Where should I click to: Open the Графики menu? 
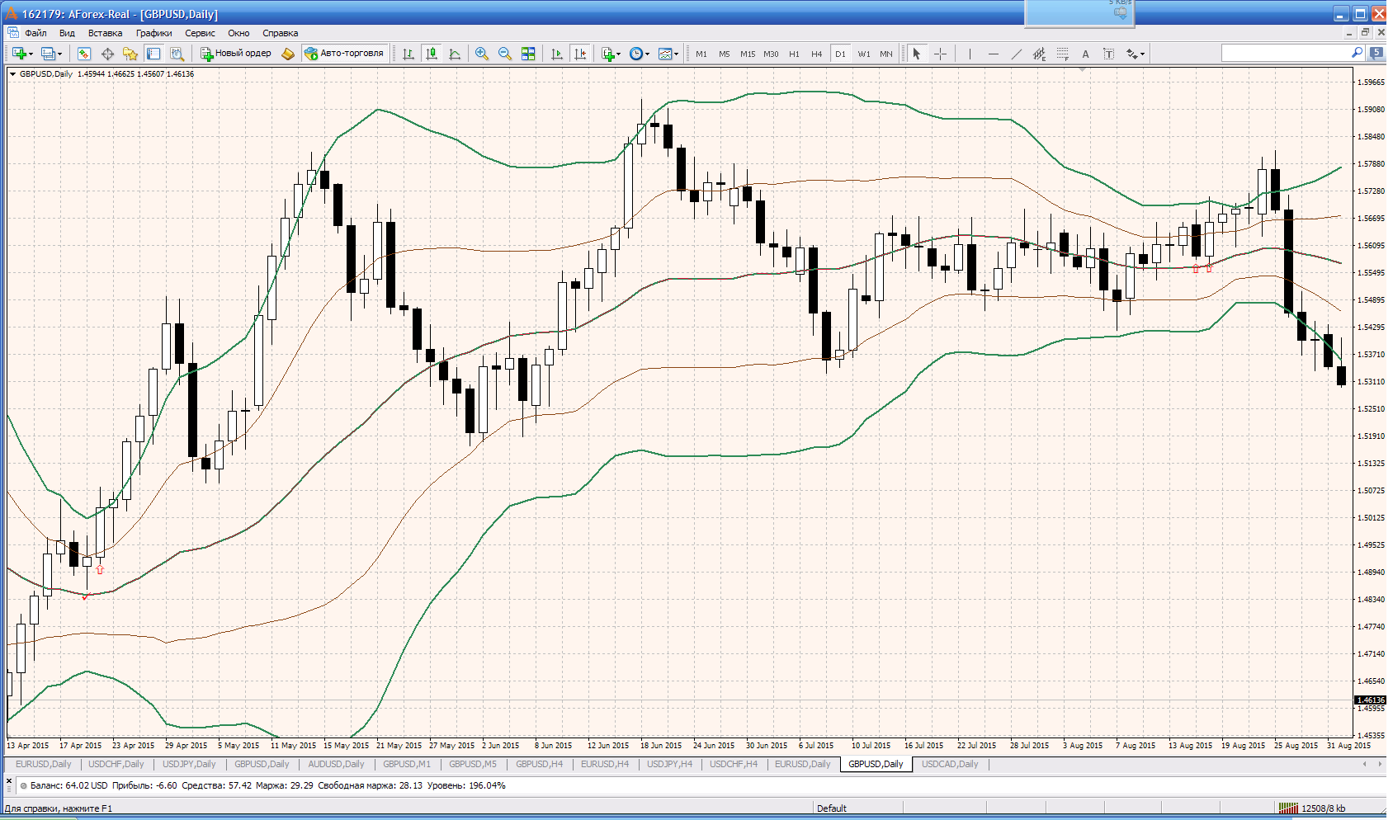click(154, 33)
